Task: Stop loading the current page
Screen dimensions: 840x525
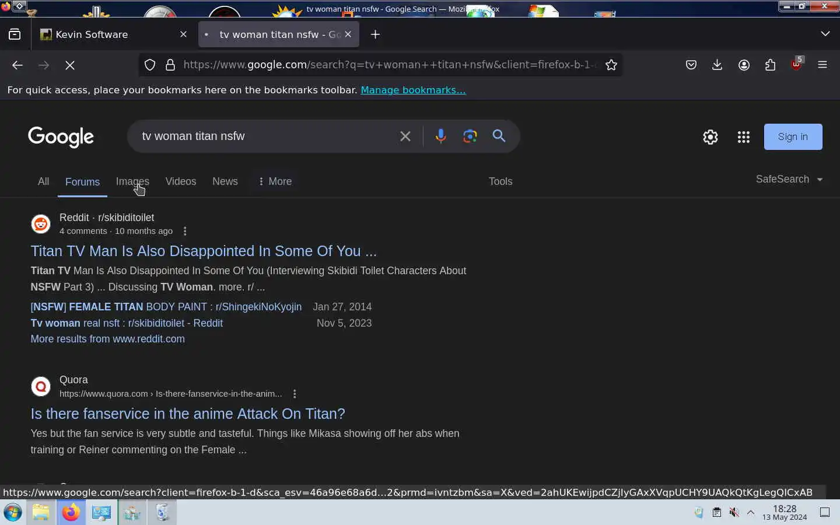Action: point(70,65)
